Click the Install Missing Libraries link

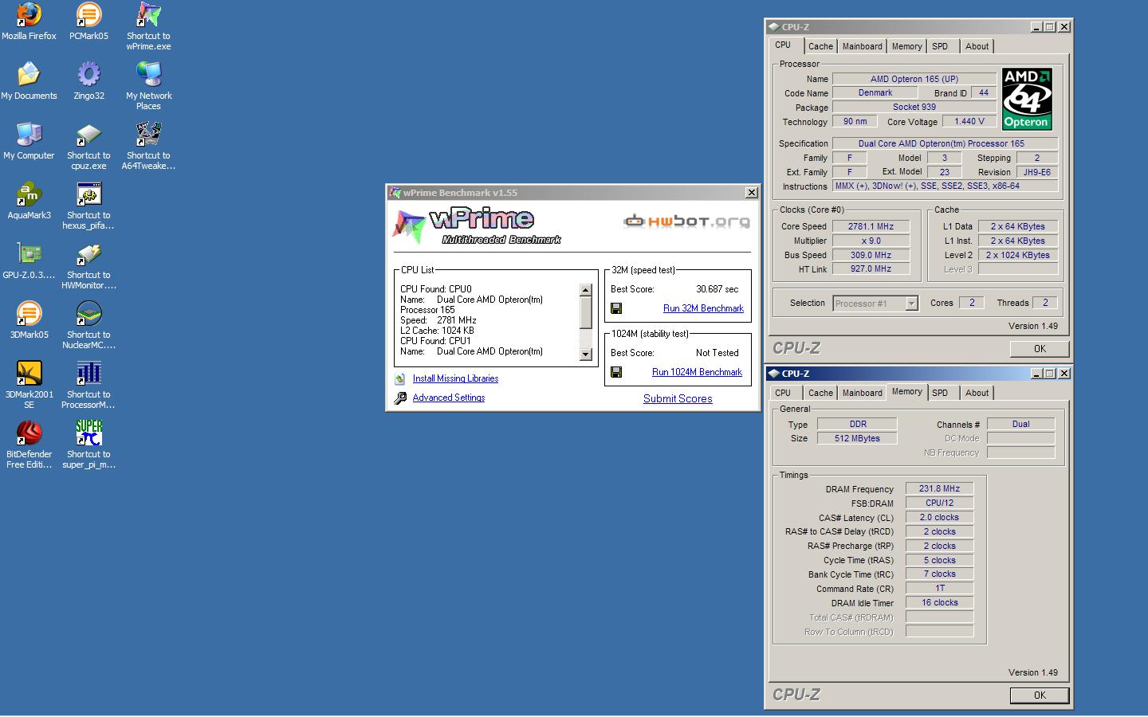click(455, 379)
